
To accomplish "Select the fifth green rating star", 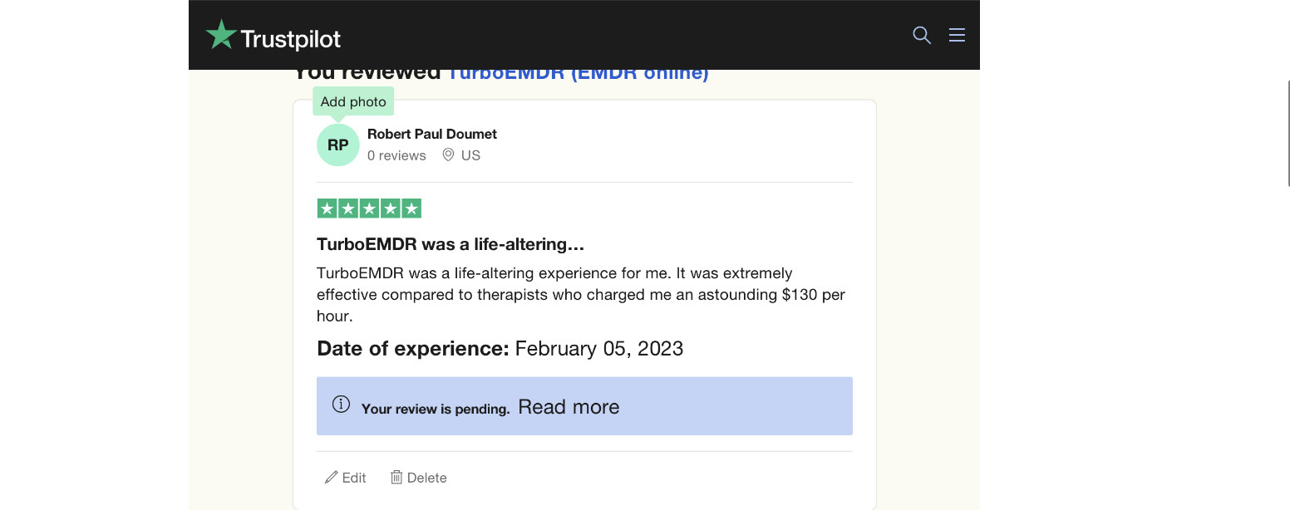I will 411,208.
